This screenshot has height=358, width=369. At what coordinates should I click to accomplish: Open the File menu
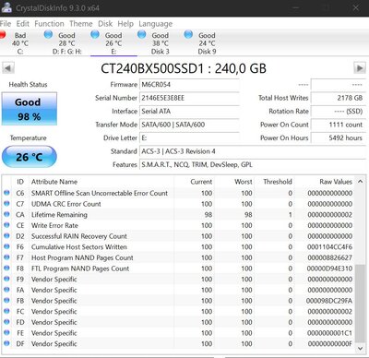pyautogui.click(x=6, y=24)
